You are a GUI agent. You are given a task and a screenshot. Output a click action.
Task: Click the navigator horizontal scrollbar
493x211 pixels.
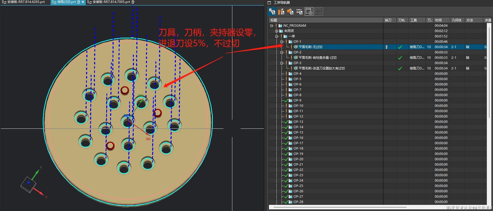tap(340, 207)
